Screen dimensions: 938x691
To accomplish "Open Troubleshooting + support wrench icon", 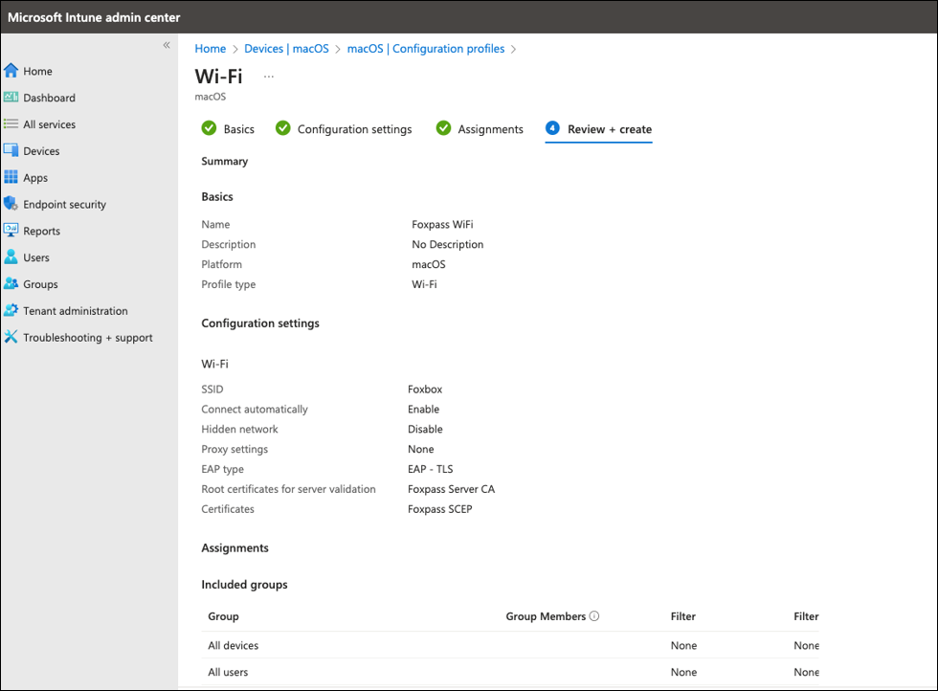I will point(11,338).
